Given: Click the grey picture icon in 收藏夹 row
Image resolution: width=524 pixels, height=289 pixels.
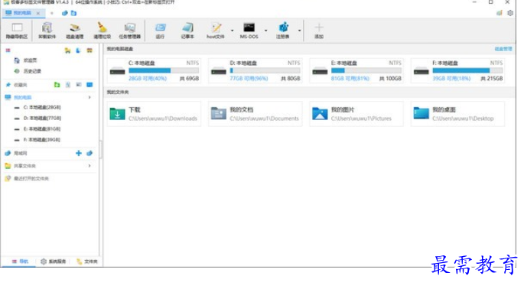Looking at the screenshot, I should click(79, 85).
